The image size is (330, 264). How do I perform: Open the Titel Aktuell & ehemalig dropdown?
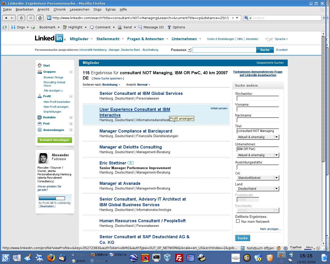pyautogui.click(x=258, y=137)
